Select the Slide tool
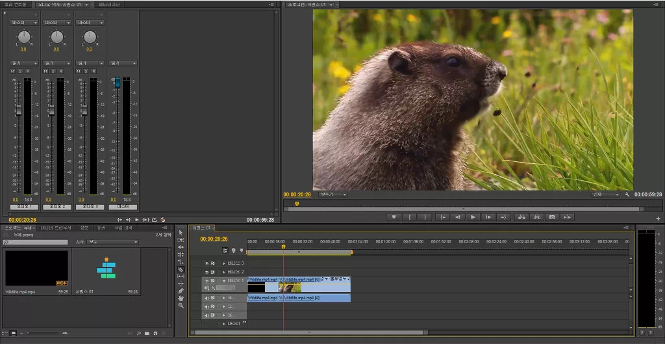Viewport: 665px width, 344px height. click(181, 284)
